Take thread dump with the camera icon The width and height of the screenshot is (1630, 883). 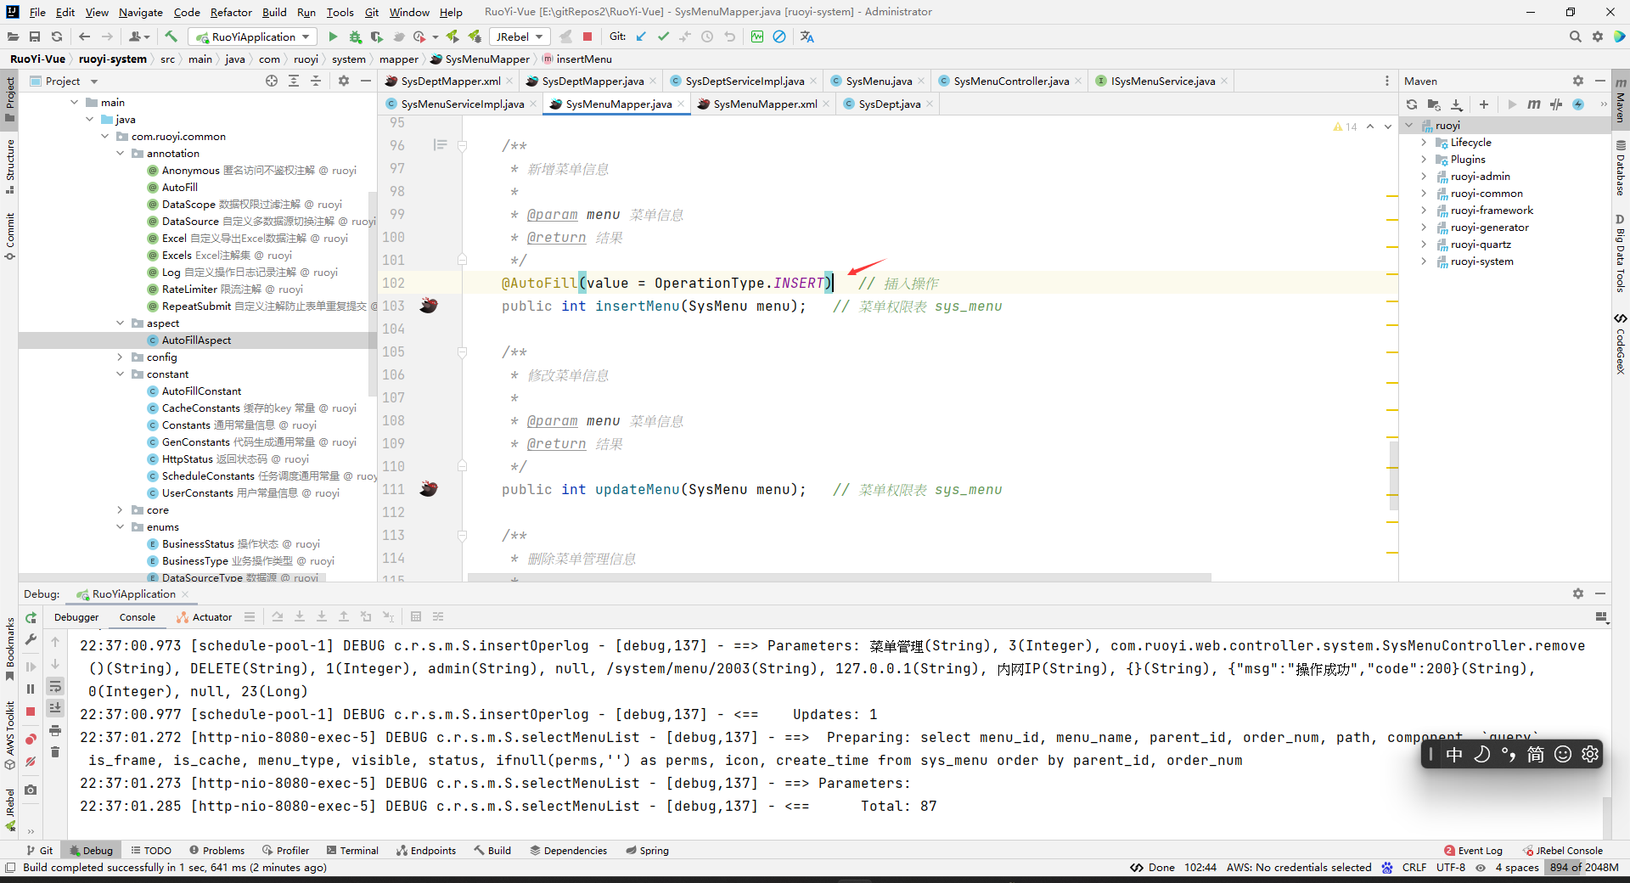click(x=31, y=790)
